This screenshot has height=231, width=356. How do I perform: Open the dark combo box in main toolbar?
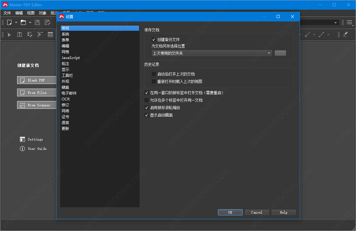pyautogui.click(x=319, y=22)
